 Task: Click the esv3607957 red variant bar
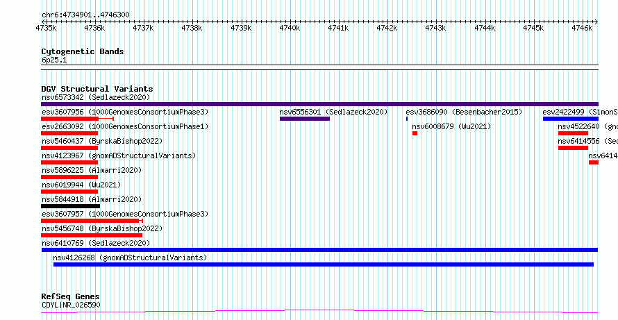(x=90, y=221)
